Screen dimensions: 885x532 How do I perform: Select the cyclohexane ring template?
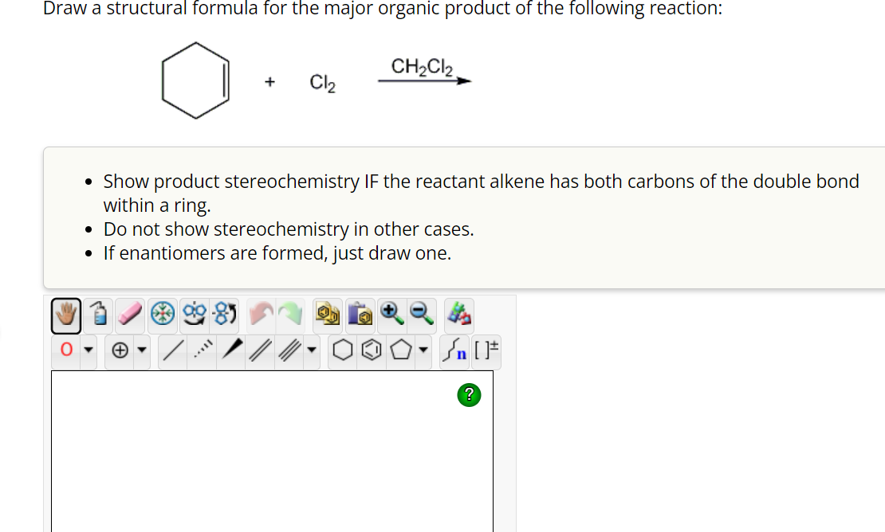pyautogui.click(x=342, y=350)
